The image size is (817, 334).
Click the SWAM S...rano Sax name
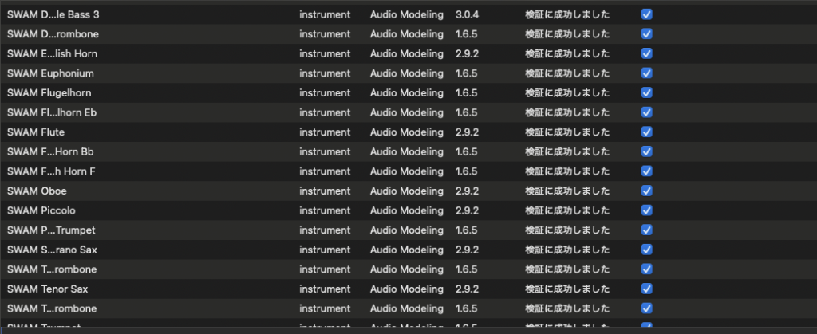pyautogui.click(x=52, y=250)
